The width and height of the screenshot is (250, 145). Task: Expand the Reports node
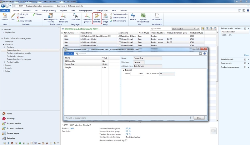[3, 65]
